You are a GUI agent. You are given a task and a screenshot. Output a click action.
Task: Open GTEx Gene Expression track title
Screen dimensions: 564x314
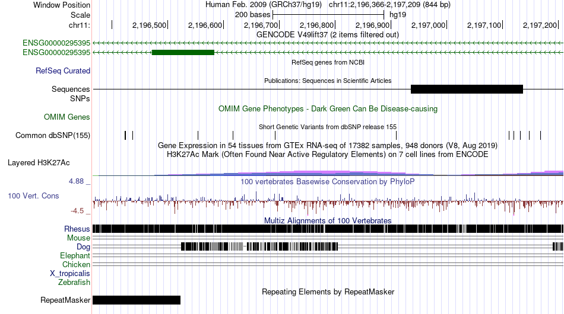pyautogui.click(x=328, y=145)
